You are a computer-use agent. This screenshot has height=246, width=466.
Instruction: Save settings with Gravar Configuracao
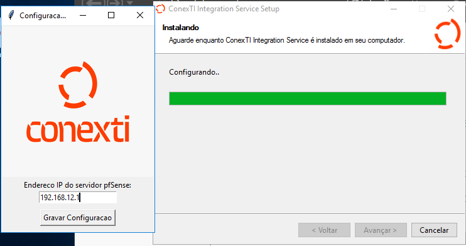coord(78,218)
